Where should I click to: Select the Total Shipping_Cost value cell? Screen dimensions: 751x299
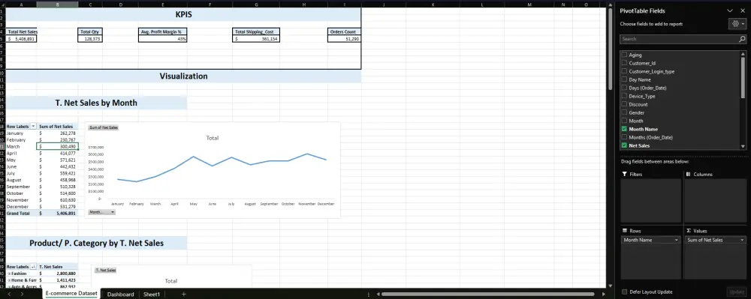tap(256, 39)
